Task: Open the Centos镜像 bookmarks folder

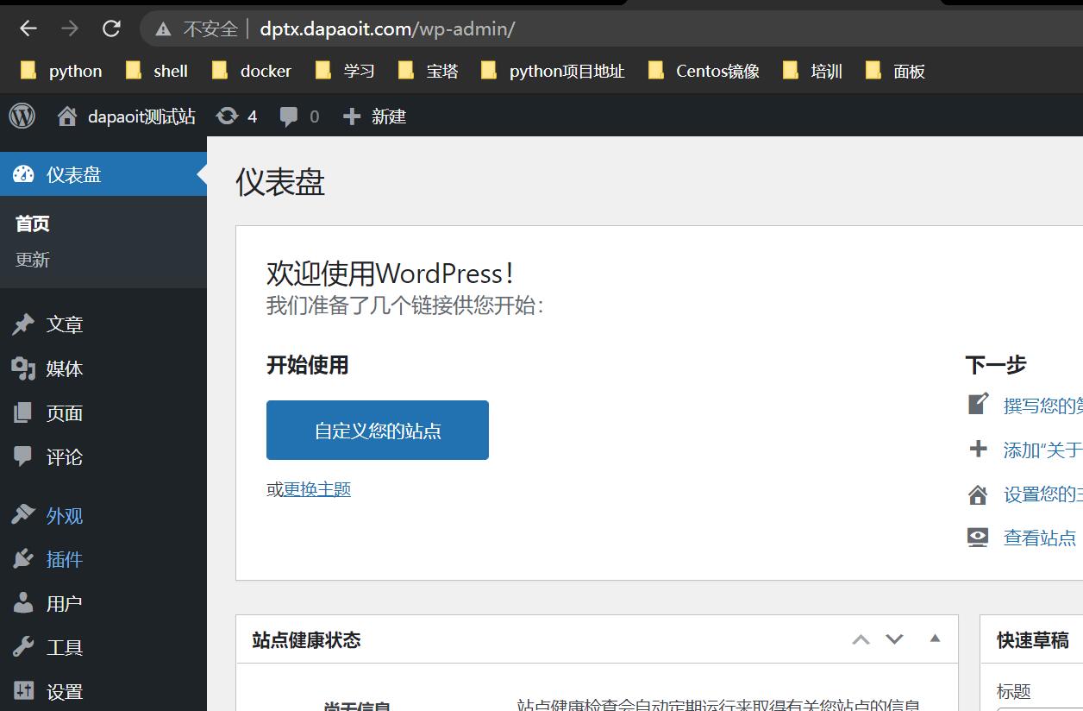Action: pos(704,71)
